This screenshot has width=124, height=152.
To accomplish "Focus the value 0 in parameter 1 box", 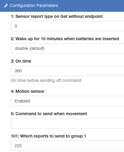I will pyautogui.click(x=16, y=26).
